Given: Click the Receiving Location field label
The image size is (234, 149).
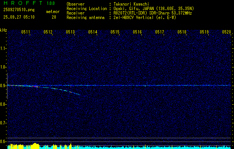Looking at the screenshot, I should tap(87, 8).
